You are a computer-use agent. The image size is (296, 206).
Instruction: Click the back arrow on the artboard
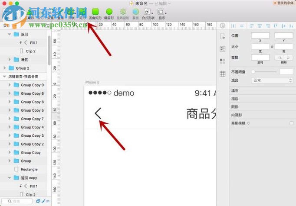(x=98, y=113)
